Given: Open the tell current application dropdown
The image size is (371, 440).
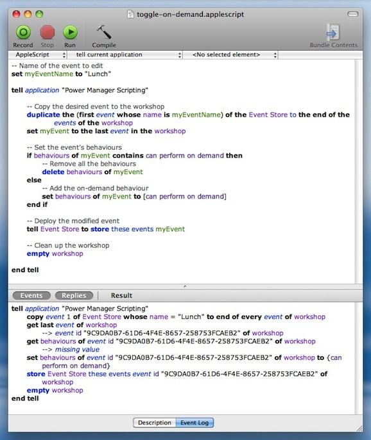Looking at the screenshot, I should (125, 54).
